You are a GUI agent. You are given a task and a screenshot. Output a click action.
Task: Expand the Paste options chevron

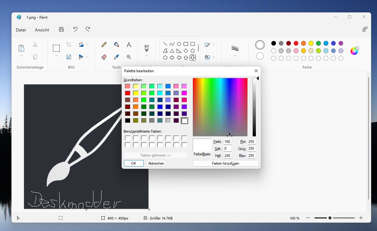pos(21,56)
